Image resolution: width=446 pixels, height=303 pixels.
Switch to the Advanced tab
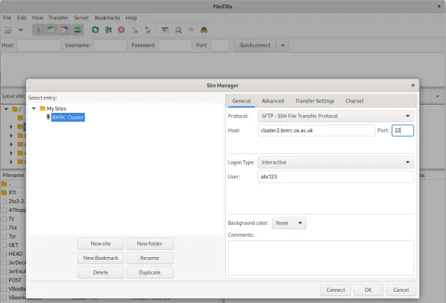[272, 101]
